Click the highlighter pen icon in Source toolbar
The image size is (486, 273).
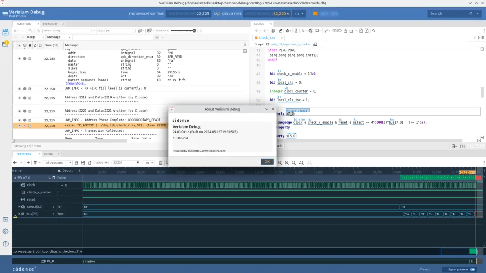280,31
